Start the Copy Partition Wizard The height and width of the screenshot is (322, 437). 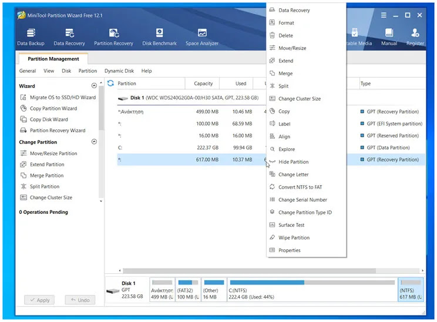tap(49, 108)
